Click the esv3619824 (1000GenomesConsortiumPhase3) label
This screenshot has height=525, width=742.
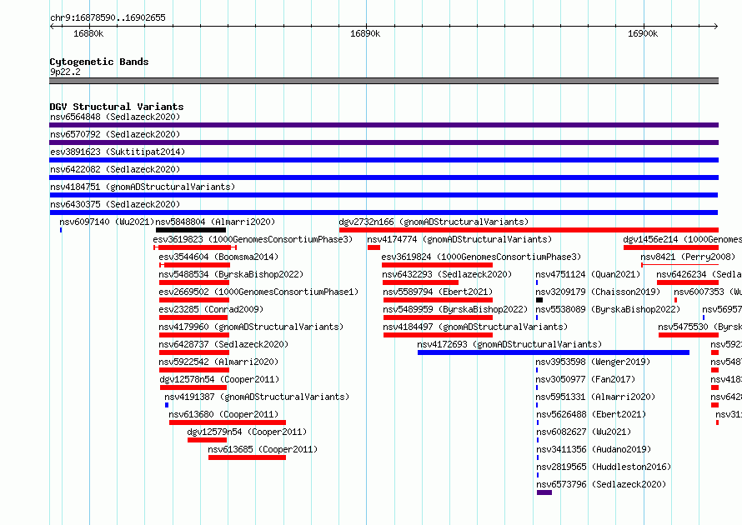click(481, 257)
